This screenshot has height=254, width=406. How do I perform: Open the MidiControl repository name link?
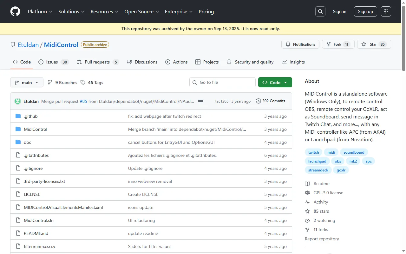61,45
